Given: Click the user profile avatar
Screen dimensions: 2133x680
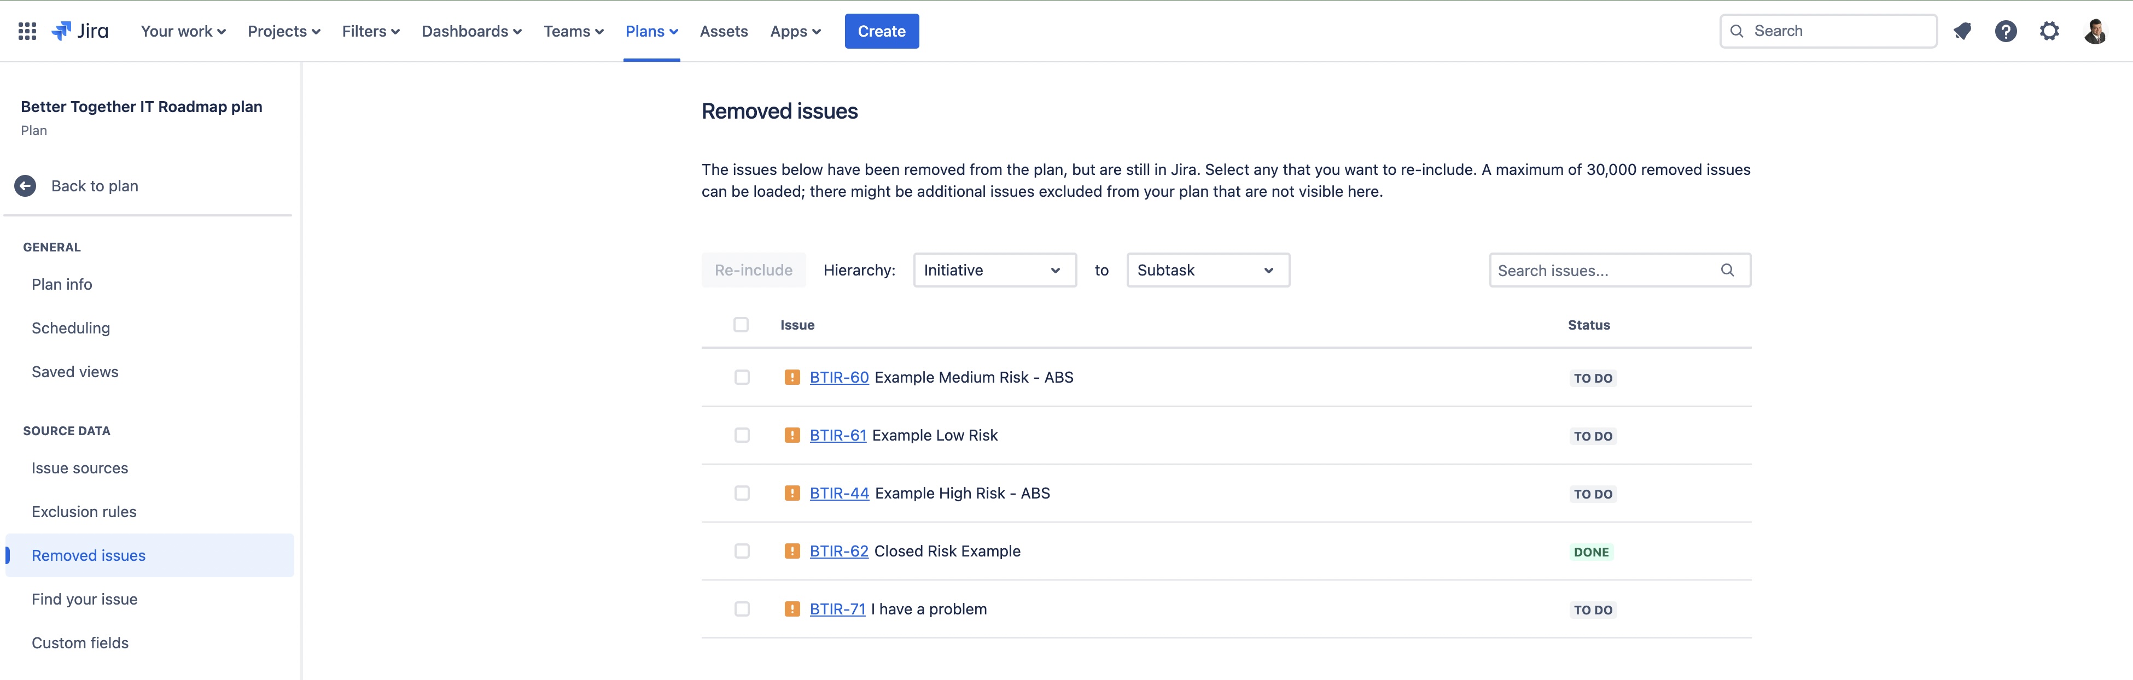Looking at the screenshot, I should pos(2096,31).
